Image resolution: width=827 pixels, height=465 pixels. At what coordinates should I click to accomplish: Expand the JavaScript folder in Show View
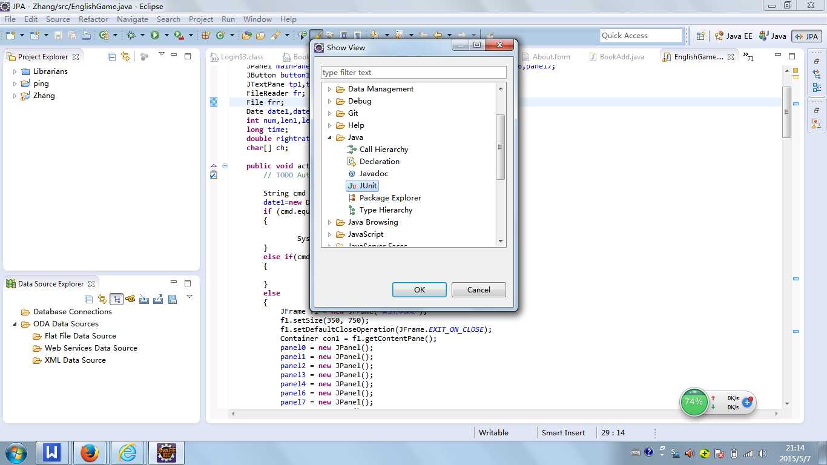click(330, 234)
